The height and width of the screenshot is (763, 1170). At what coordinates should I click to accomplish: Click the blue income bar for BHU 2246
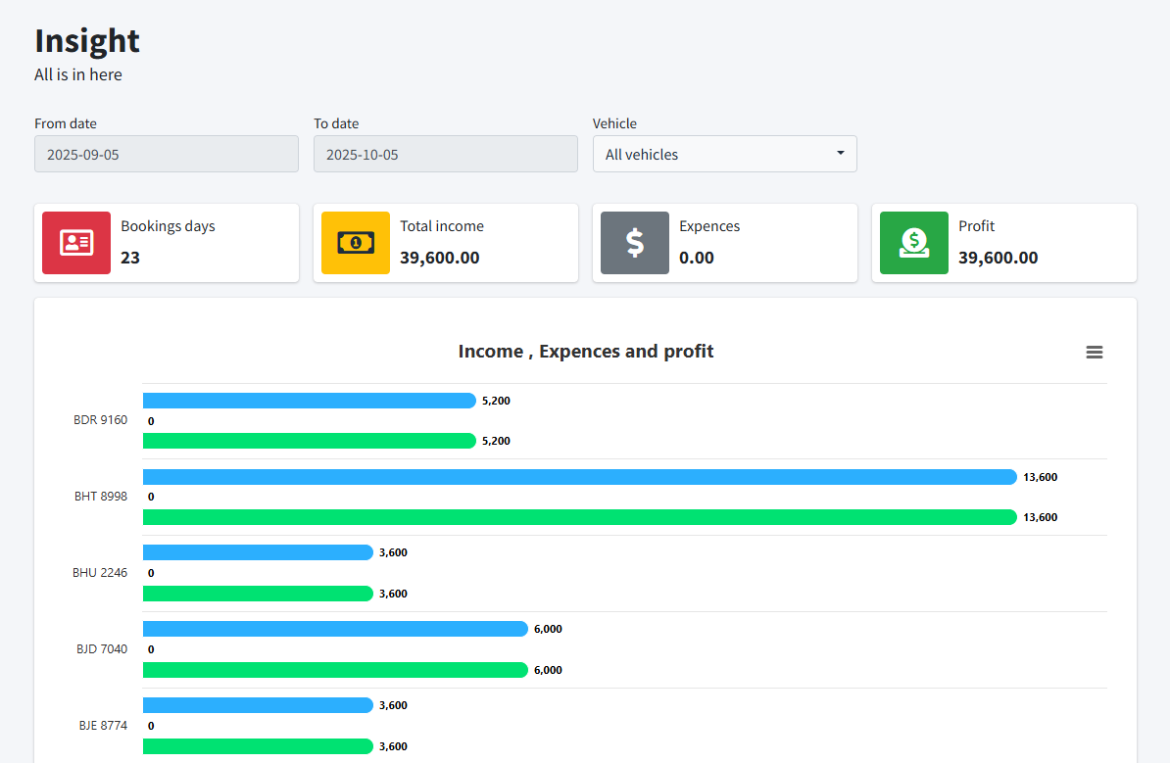click(258, 552)
